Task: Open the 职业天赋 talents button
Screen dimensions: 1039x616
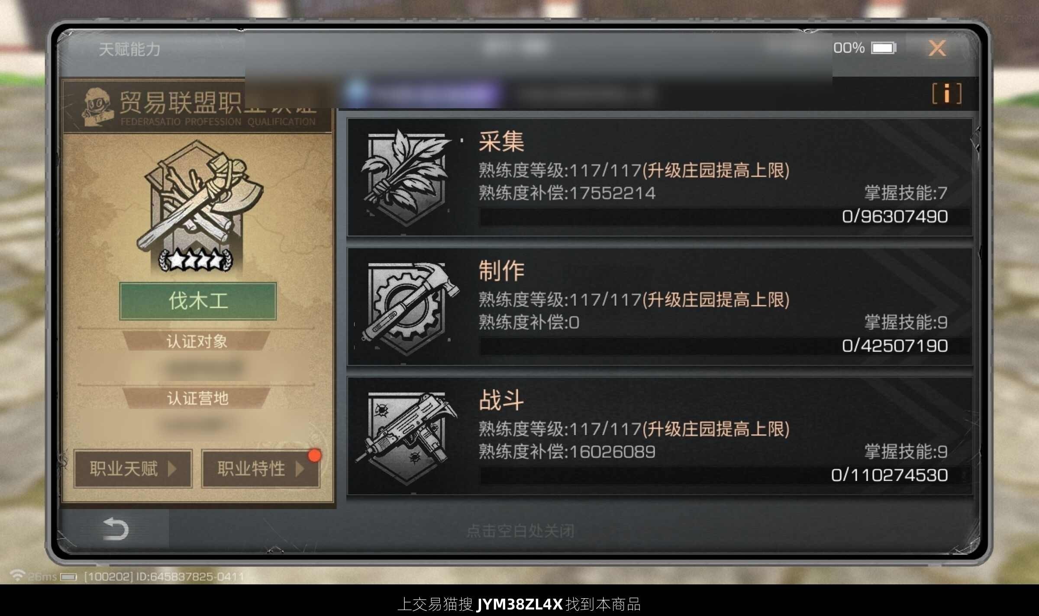Action: [x=133, y=469]
